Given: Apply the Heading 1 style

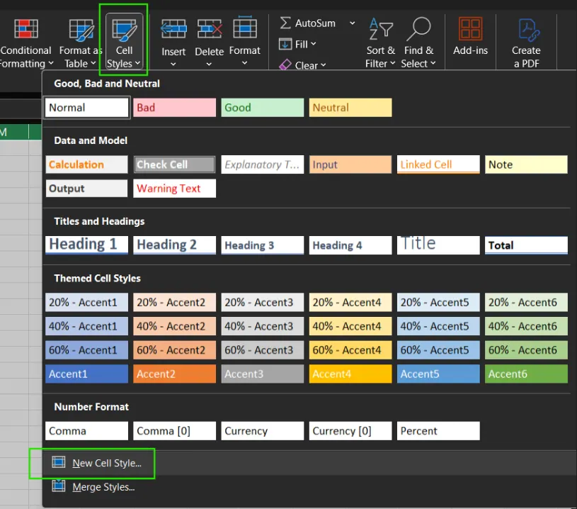Looking at the screenshot, I should (86, 245).
